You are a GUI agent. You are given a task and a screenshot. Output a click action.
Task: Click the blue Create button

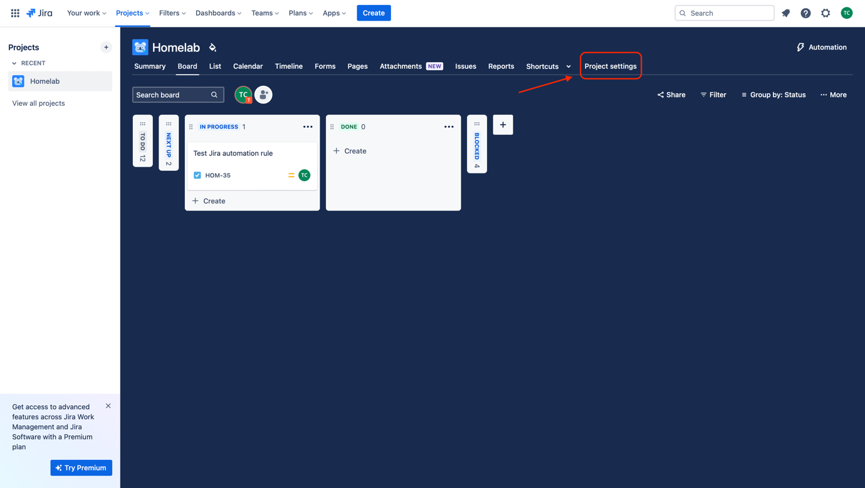(374, 13)
